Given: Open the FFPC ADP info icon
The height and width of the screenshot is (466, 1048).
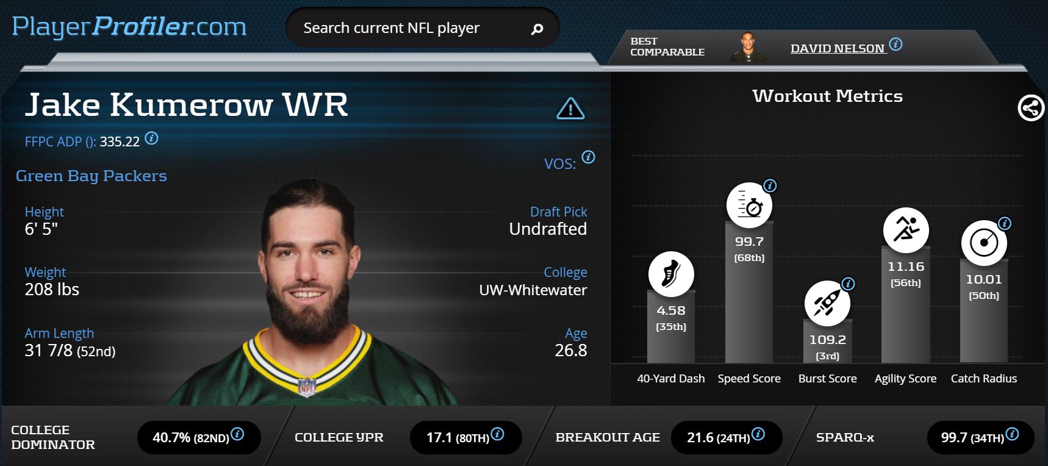Looking at the screenshot, I should [x=152, y=138].
